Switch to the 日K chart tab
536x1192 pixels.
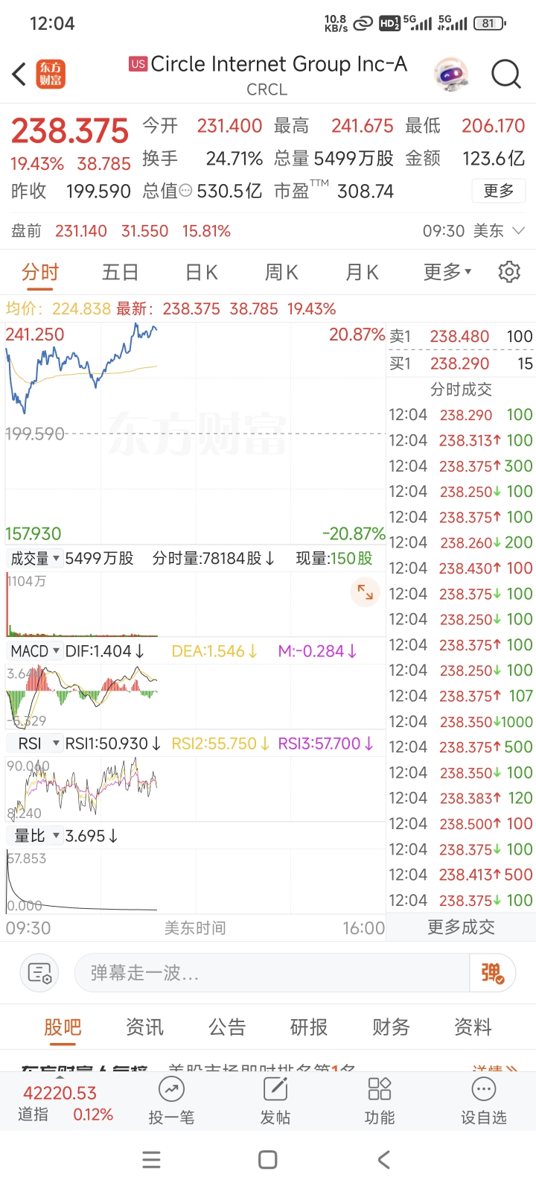pos(201,272)
